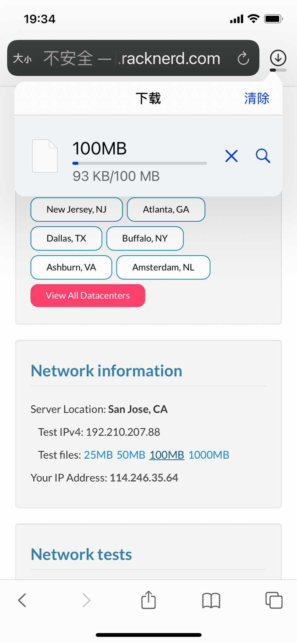Viewport: 297px width, 643px height.
Task: Reload the page with refresh icon
Action: (x=243, y=58)
